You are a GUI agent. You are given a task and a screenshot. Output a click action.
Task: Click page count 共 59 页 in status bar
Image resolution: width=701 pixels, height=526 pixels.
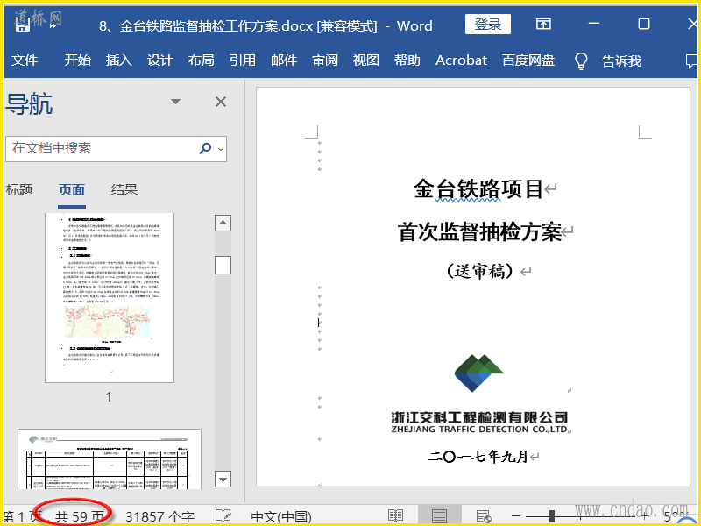click(80, 517)
